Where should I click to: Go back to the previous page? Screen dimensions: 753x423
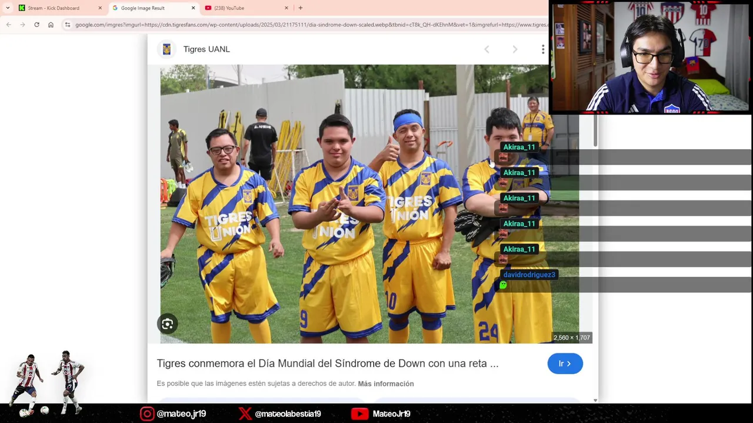click(8, 25)
